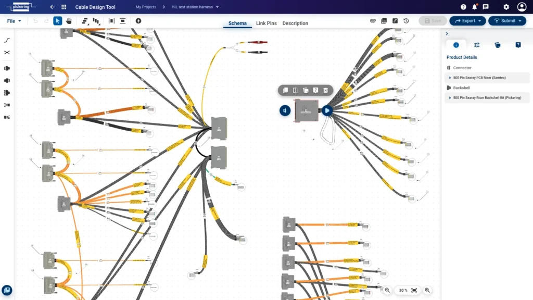
Task: Click the 30 % zoom level value
Action: coord(403,290)
